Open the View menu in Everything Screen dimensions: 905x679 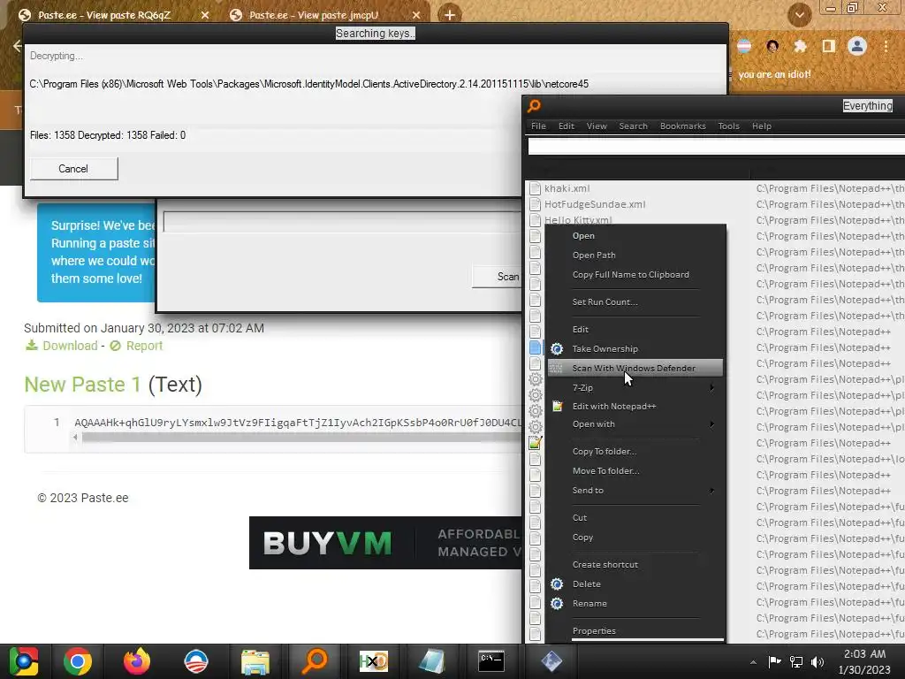pyautogui.click(x=597, y=126)
